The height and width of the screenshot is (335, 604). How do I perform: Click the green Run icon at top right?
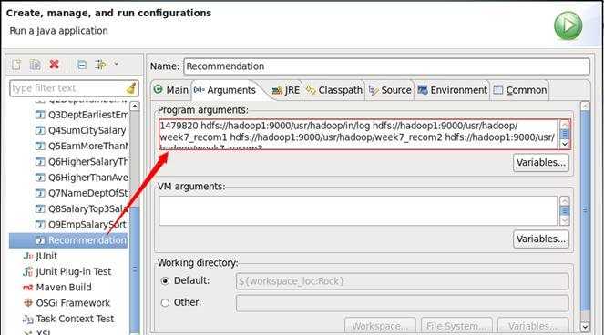click(x=568, y=25)
